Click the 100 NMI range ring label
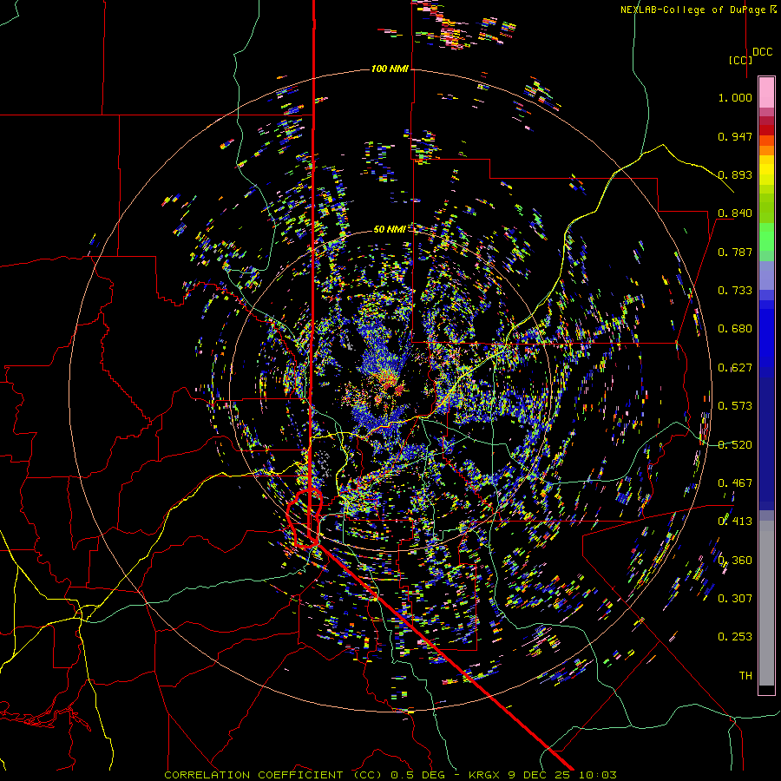 (390, 69)
